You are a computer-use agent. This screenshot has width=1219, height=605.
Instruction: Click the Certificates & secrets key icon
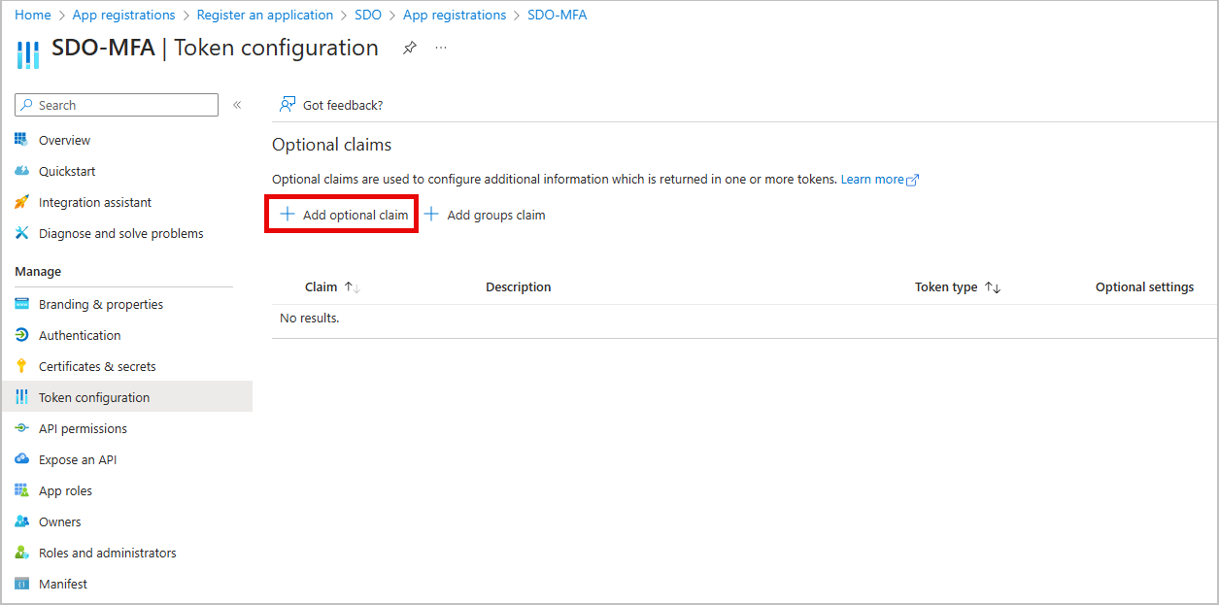coord(21,366)
